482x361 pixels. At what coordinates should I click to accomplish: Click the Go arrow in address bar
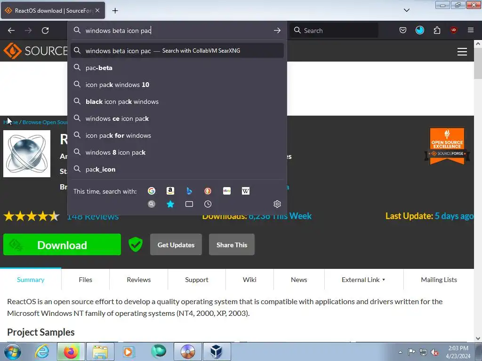tap(277, 31)
